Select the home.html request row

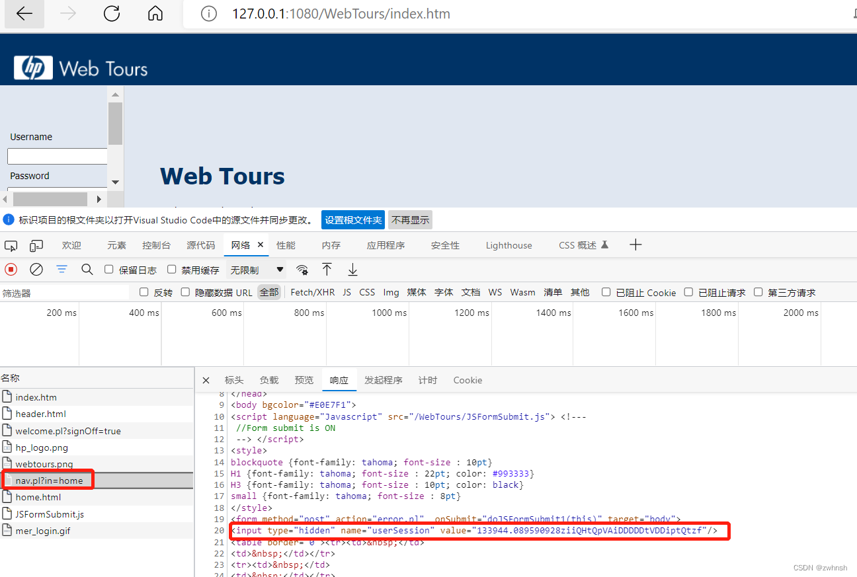(97, 497)
